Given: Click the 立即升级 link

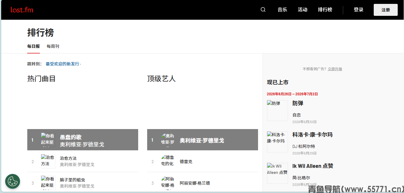Looking at the screenshot, I should tap(335, 69).
